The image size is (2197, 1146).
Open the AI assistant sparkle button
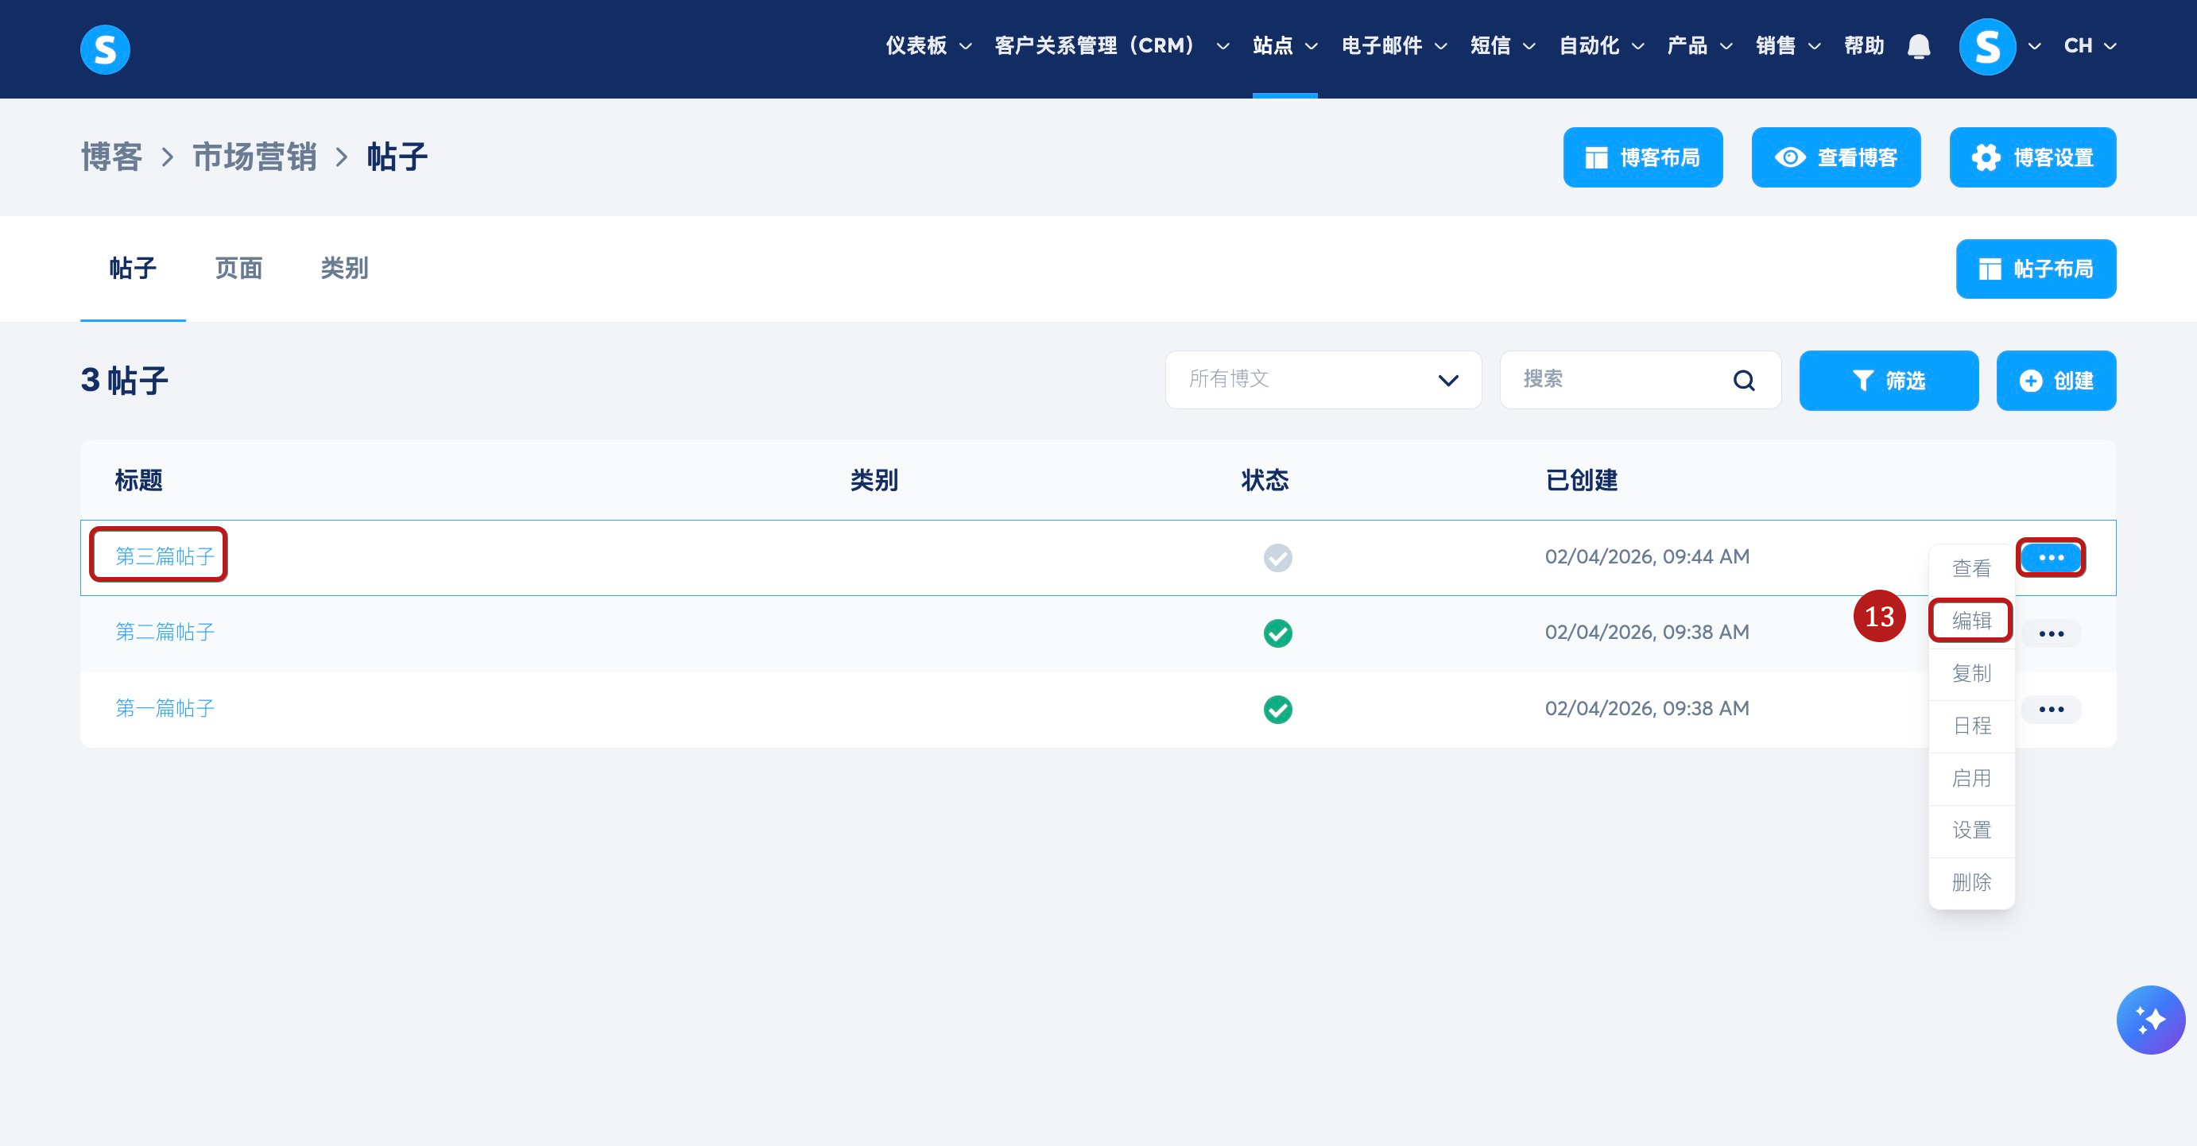2149,1019
